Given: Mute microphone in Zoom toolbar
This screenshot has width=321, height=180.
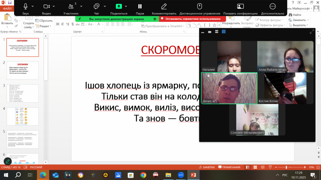Looking at the screenshot, I should coord(25,7).
